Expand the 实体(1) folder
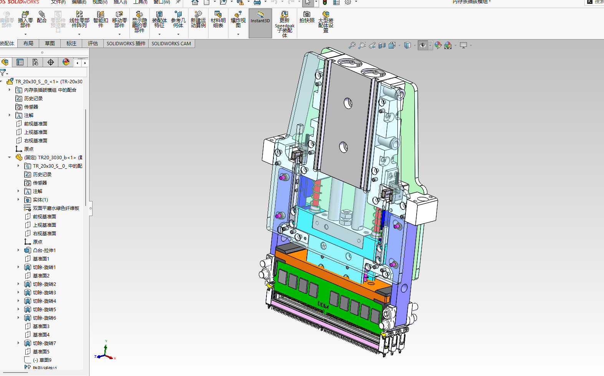This screenshot has width=604, height=376. [x=18, y=200]
